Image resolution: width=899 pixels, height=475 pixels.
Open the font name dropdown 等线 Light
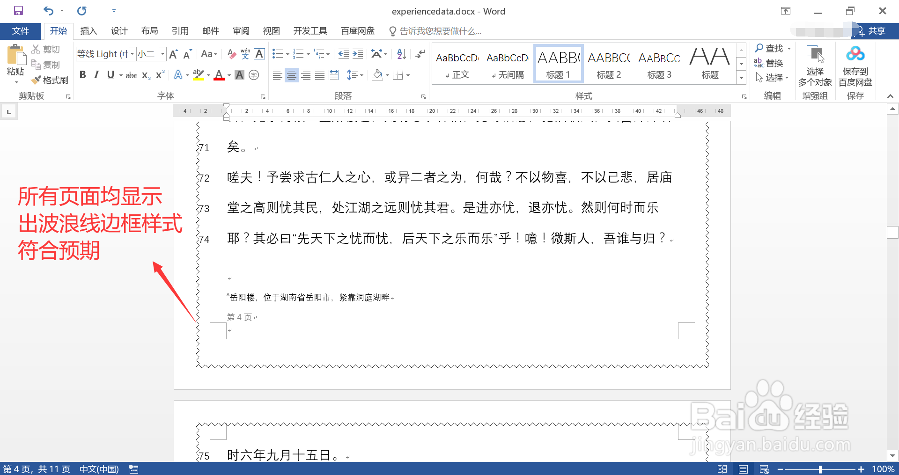[132, 54]
